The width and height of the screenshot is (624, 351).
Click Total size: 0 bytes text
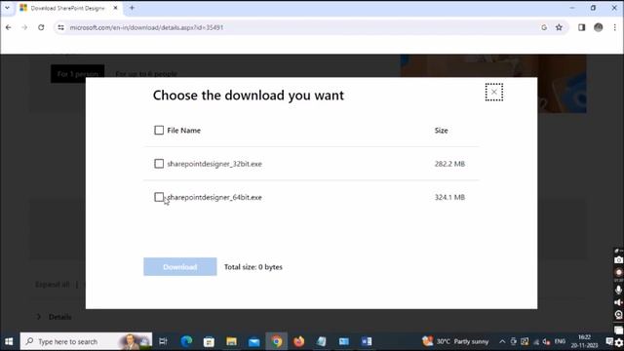pos(253,266)
